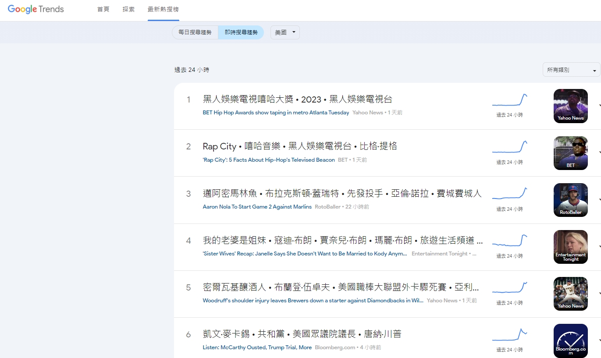This screenshot has height=358, width=601.
Task: Click the sparkline chart for the Rap City trend
Action: pyautogui.click(x=509, y=147)
